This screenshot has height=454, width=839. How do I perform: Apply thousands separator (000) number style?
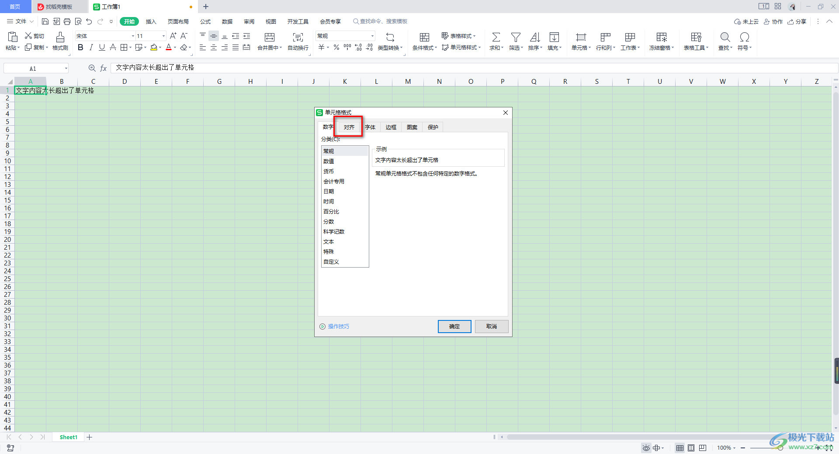point(347,47)
